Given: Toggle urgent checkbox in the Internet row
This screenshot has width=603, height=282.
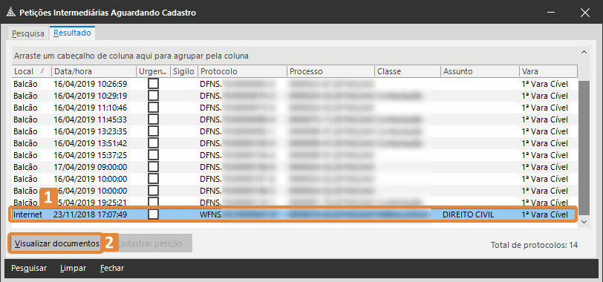Looking at the screenshot, I should tap(154, 214).
